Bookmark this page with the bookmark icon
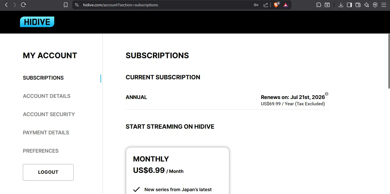The height and width of the screenshot is (194, 390). (x=66, y=5)
